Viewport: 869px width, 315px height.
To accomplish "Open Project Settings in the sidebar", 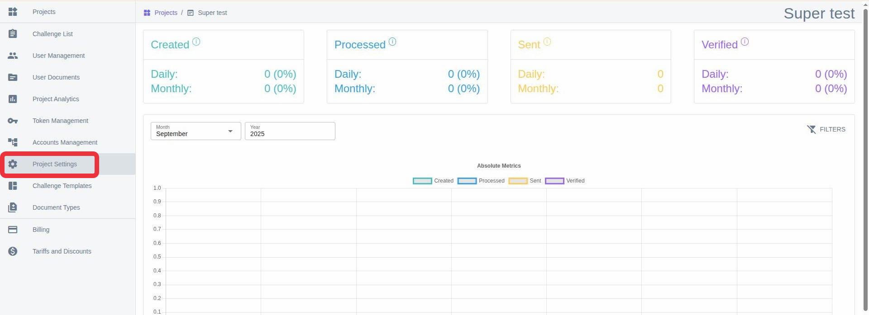I will click(x=55, y=164).
